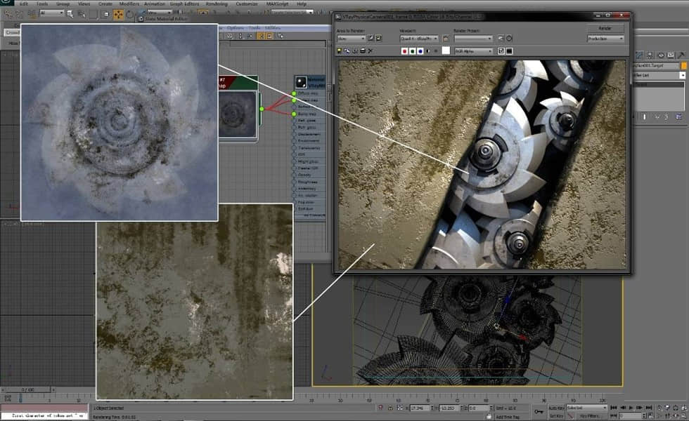
Task: Click the Save Image icon
Action: click(340, 51)
